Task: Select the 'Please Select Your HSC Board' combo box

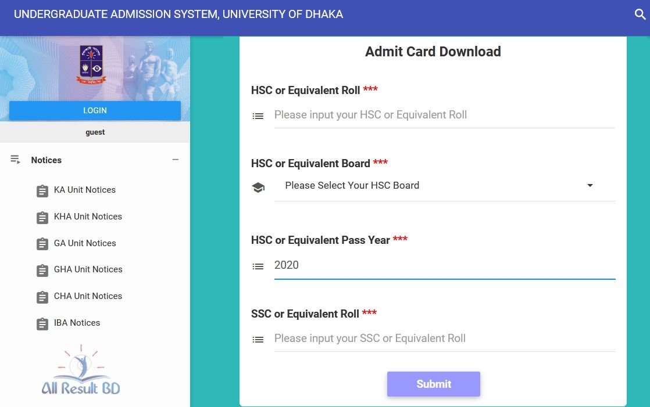Action: tap(444, 185)
